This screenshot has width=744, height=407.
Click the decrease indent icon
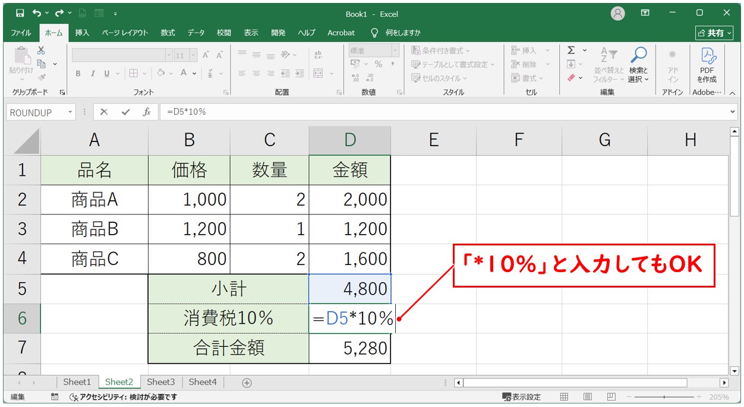tap(285, 74)
